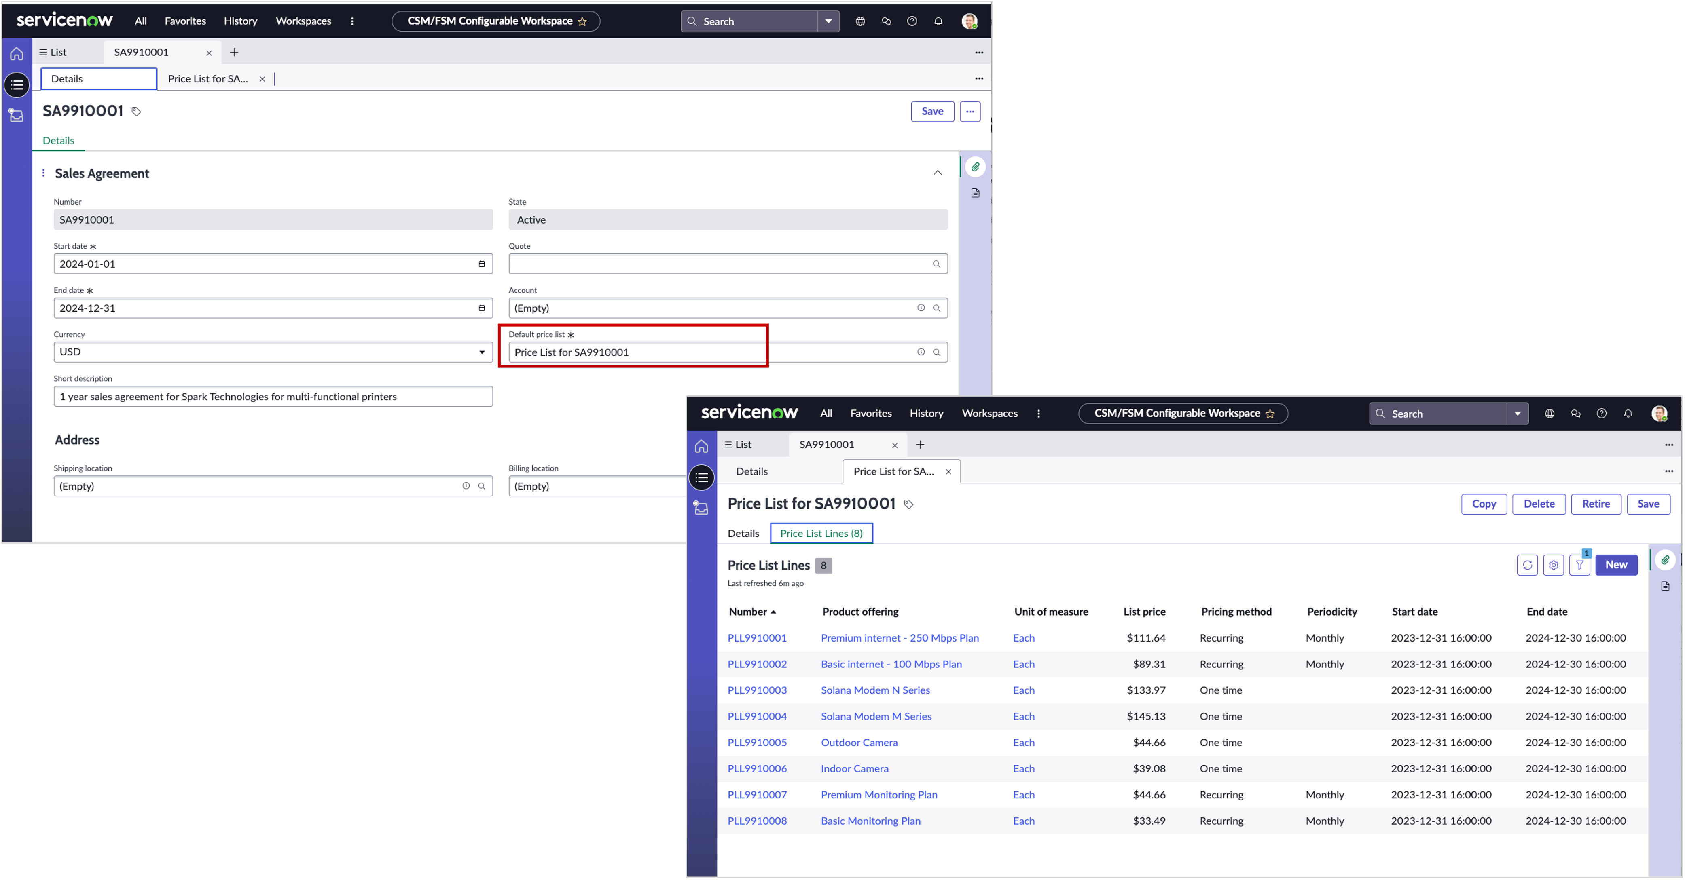Open header kebab menu in Sales Agreement window
This screenshot has height=880, width=1685.
click(352, 21)
